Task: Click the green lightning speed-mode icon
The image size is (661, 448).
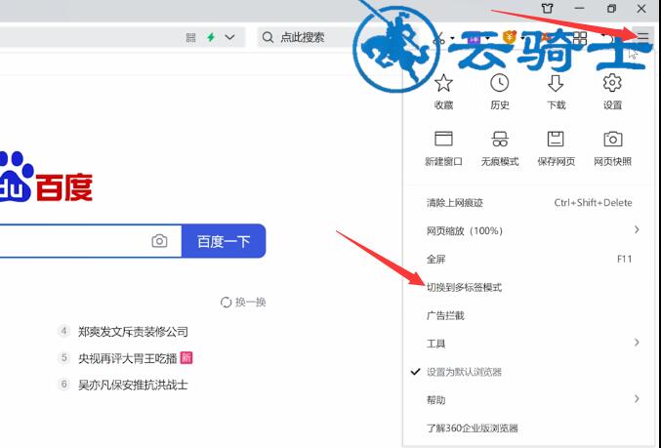Action: [211, 37]
